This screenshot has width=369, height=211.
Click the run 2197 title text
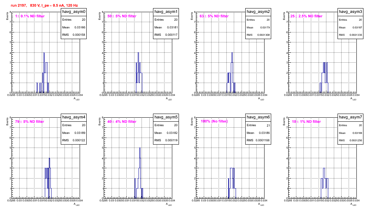pos(44,6)
